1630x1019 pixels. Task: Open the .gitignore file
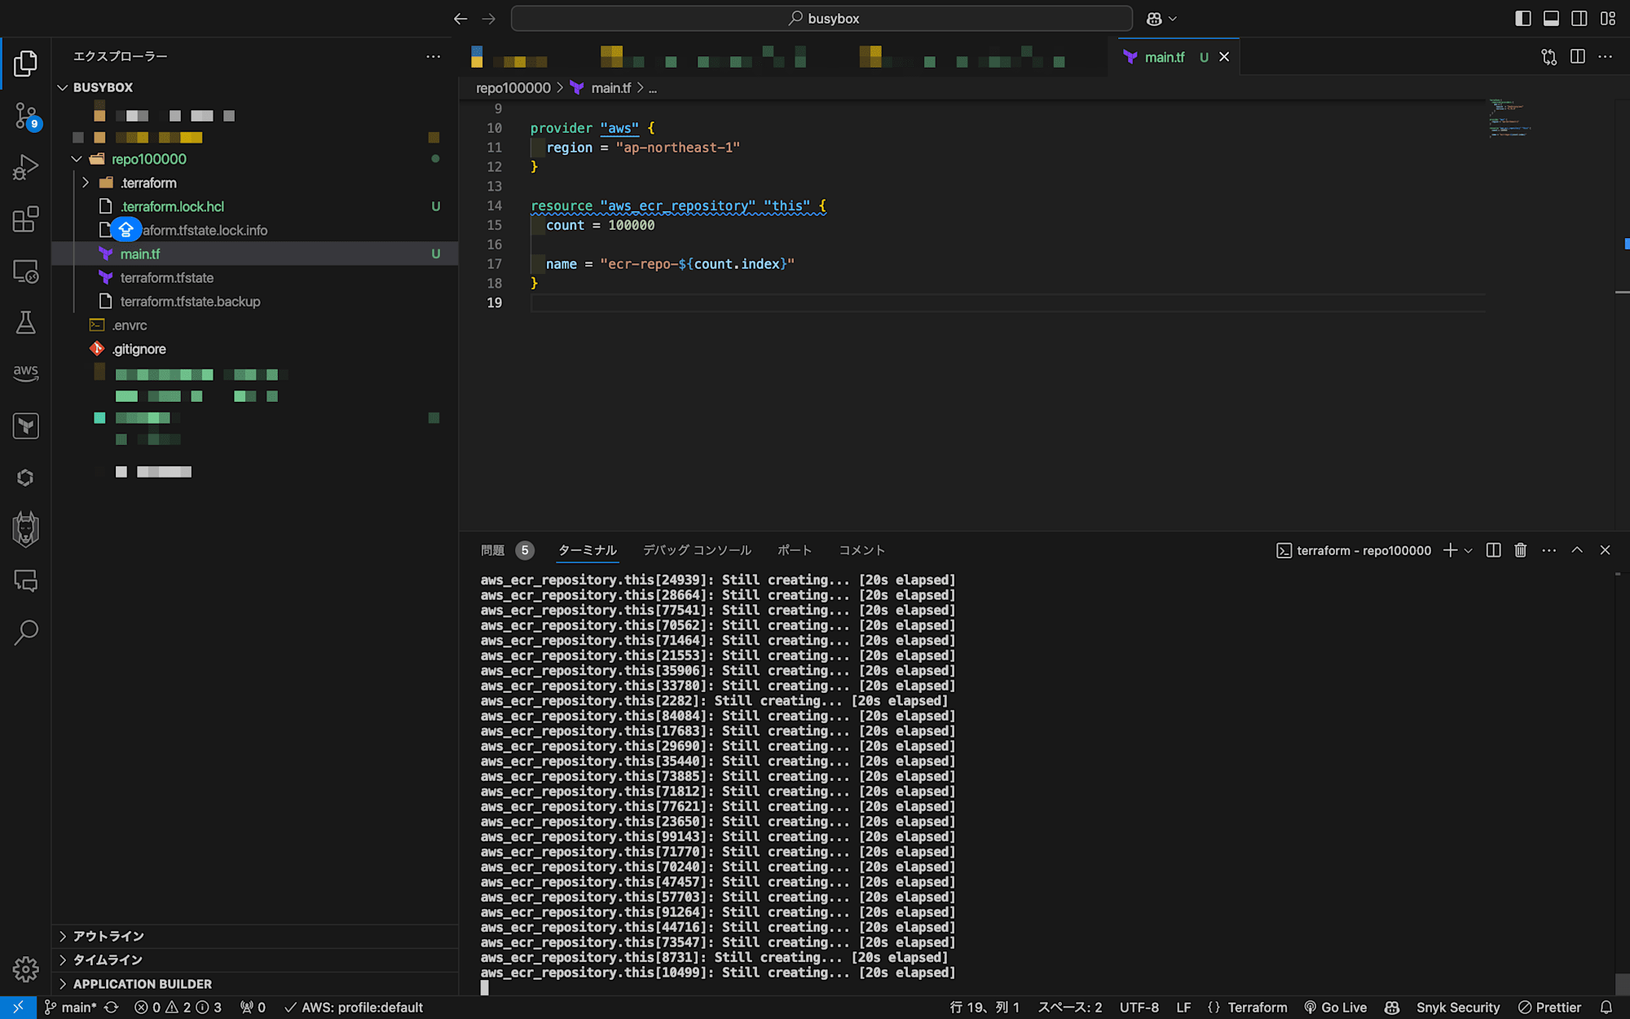click(255, 348)
